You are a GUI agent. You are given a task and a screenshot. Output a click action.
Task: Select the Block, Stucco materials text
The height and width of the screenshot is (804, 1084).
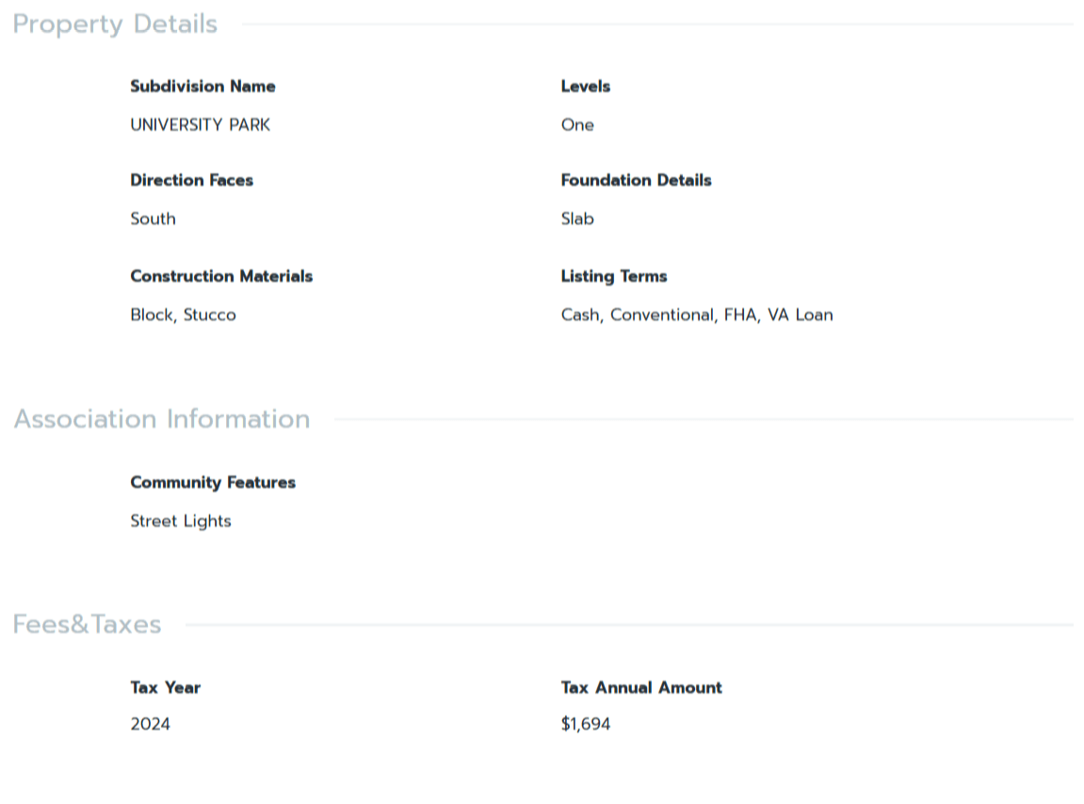(183, 315)
